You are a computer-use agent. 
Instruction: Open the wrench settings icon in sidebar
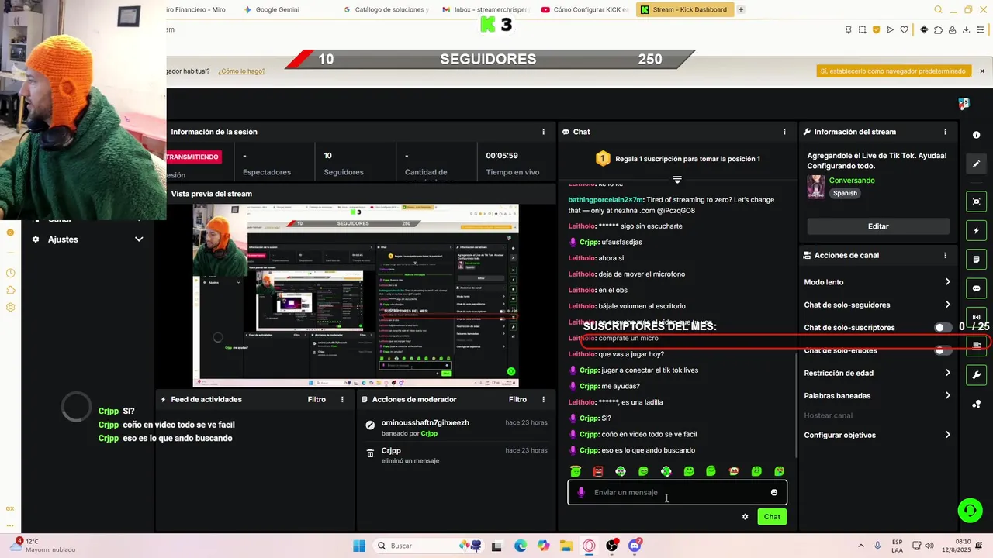point(976,376)
